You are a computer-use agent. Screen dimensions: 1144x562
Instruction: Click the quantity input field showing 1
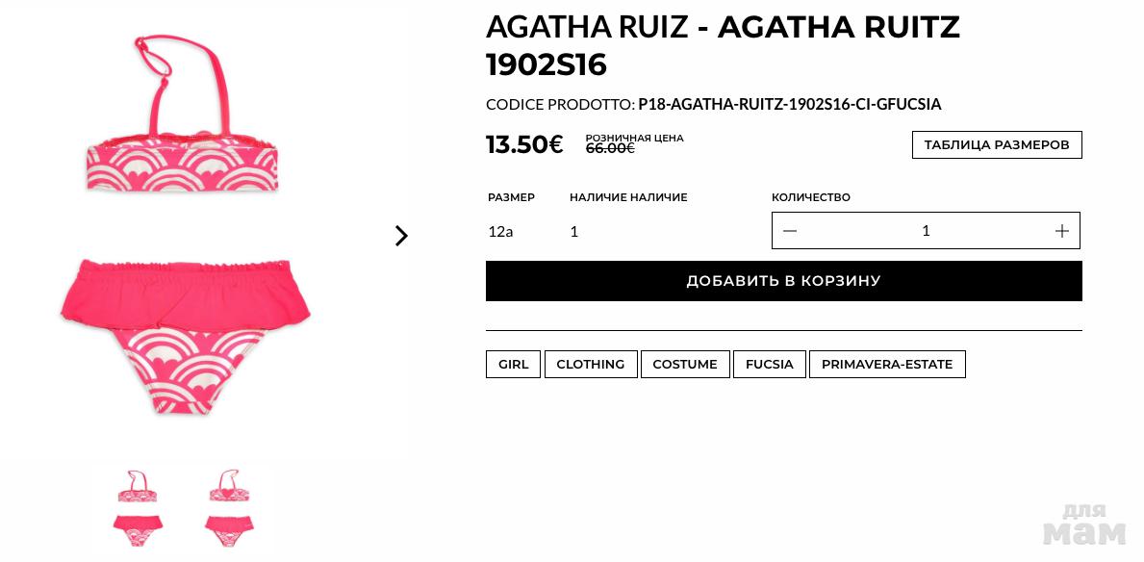click(x=926, y=231)
